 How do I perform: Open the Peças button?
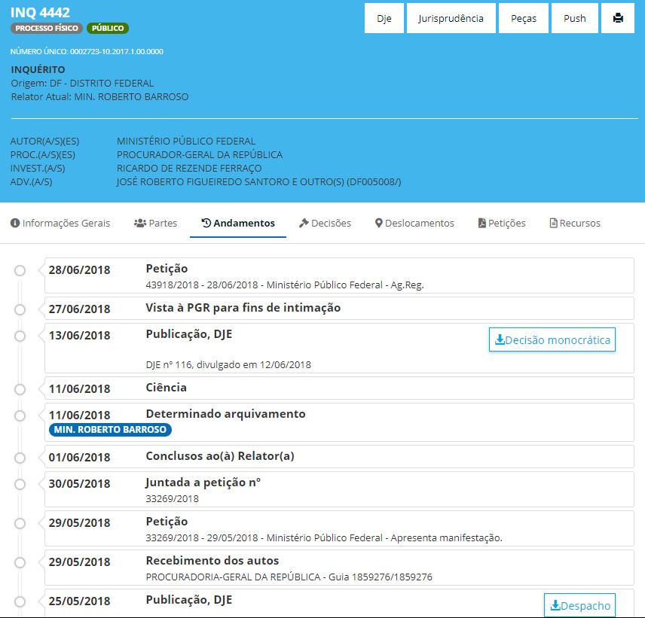[523, 18]
